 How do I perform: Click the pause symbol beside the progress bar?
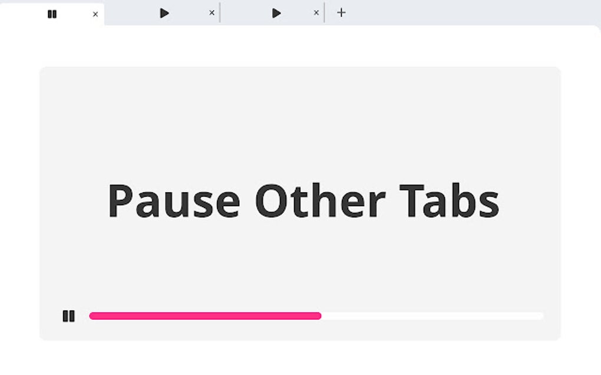pos(69,316)
